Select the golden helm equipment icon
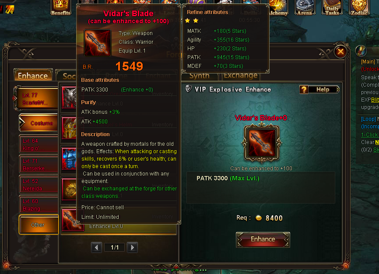The height and width of the screenshot is (274, 379). [69, 128]
